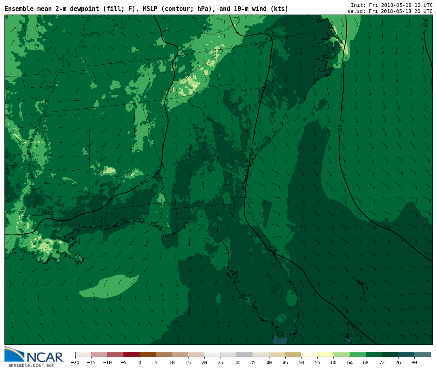Click the 1024 contour label at the map edge

(426, 23)
